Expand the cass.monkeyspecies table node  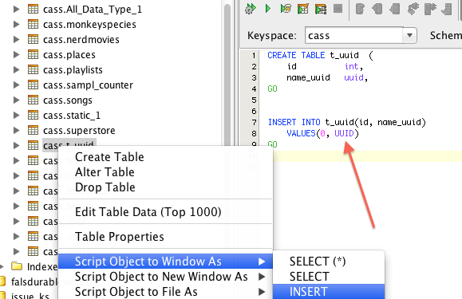click(17, 25)
